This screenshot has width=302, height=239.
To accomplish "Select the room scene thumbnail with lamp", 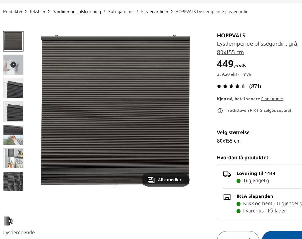I will [x=13, y=158].
